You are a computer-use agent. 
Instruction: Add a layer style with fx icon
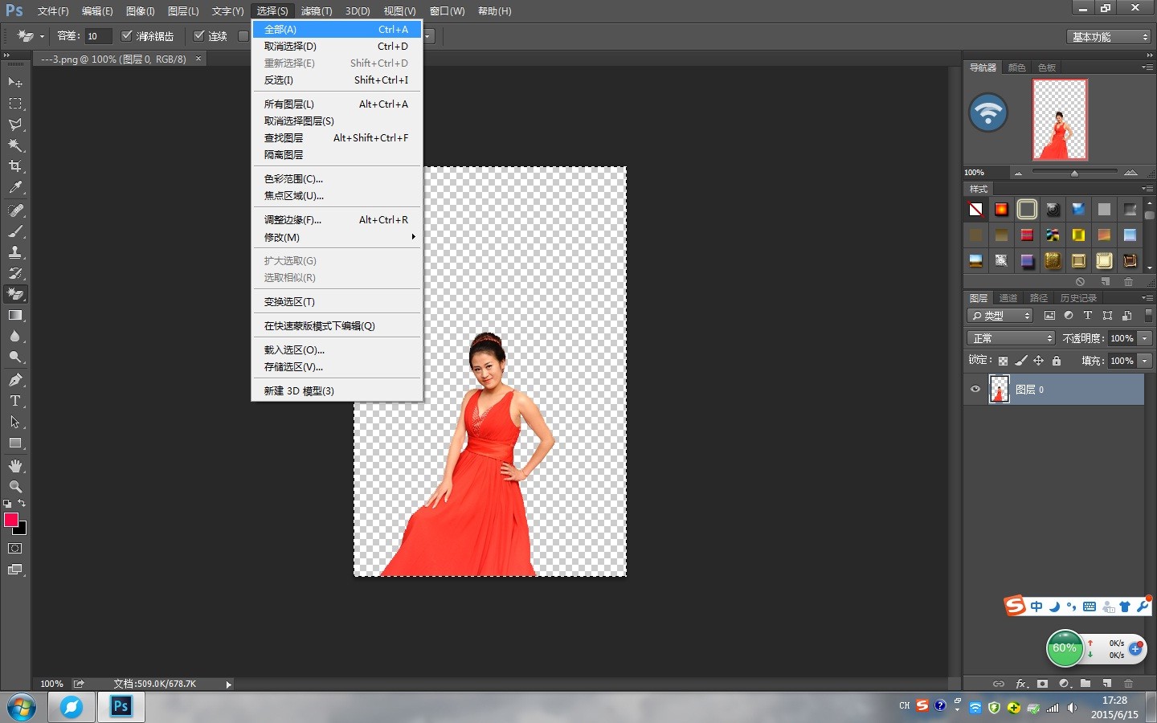pyautogui.click(x=1021, y=684)
